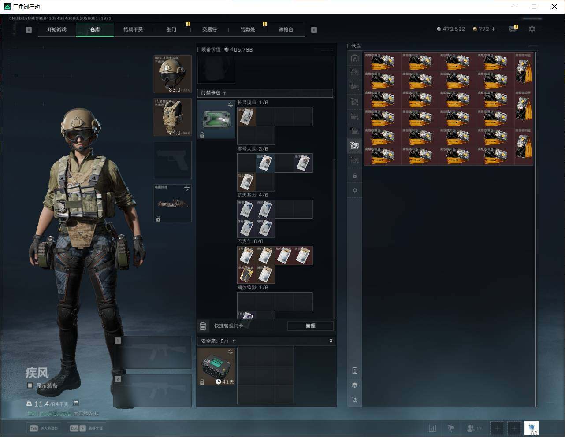
Task: Select the DICH-1 helmet equipment slot
Action: coord(172,74)
